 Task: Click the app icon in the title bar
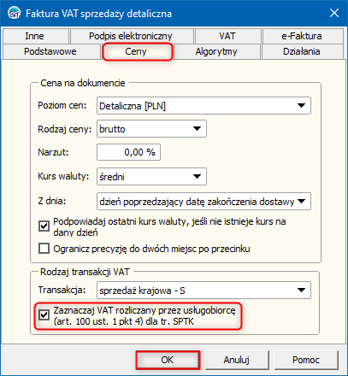tap(14, 14)
